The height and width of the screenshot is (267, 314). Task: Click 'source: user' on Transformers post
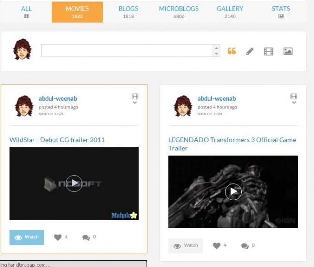(x=210, y=114)
